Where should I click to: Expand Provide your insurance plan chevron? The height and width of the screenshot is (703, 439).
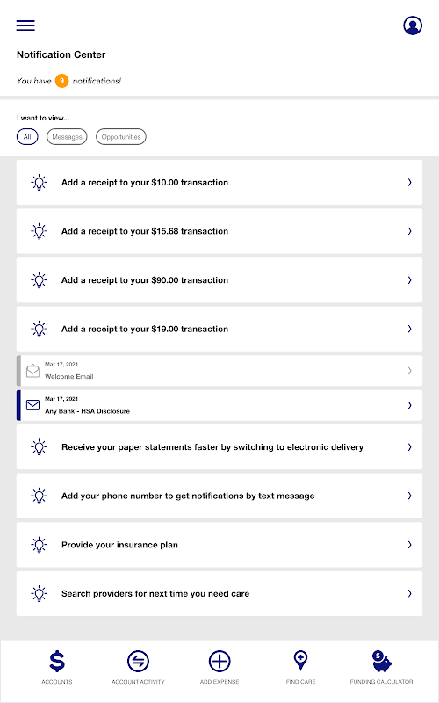point(409,544)
